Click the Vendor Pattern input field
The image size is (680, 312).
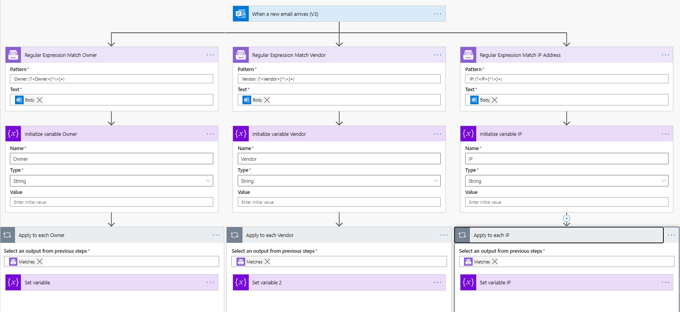click(339, 79)
